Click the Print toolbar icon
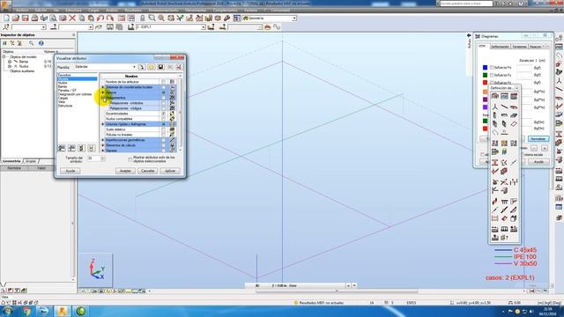Image resolution: width=564 pixels, height=317 pixels. coord(34,18)
